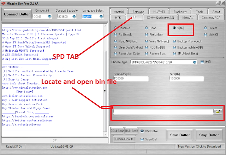The width and height of the screenshot is (226, 155).
Task: Click the log scrollbar down arrow
Action: point(105,134)
